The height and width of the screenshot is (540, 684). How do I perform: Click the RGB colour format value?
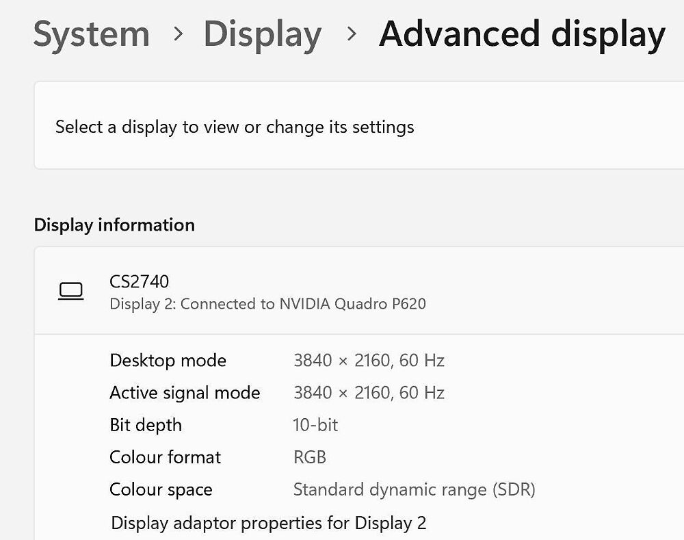pyautogui.click(x=310, y=457)
